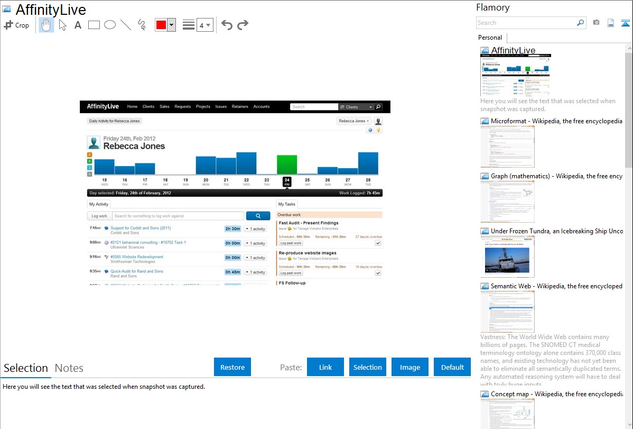Viewport: 633px width, 429px height.
Task: Click the user profile icon near Rebecca Jones dropdown
Action: pos(378,121)
